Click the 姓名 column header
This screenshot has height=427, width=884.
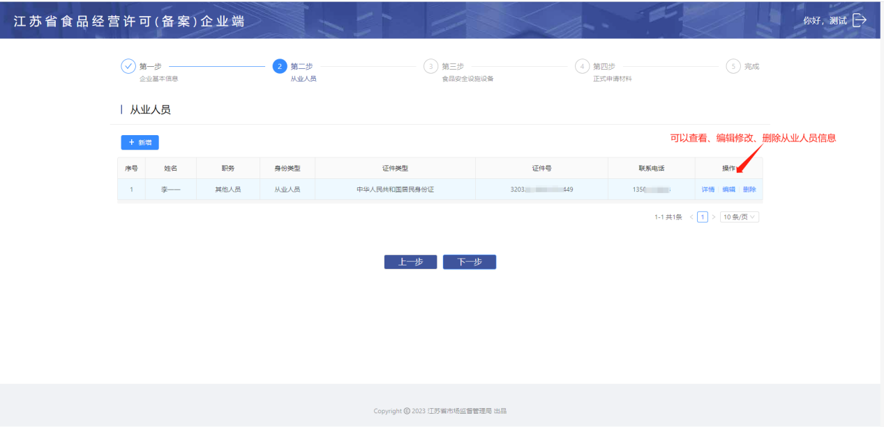pos(171,169)
